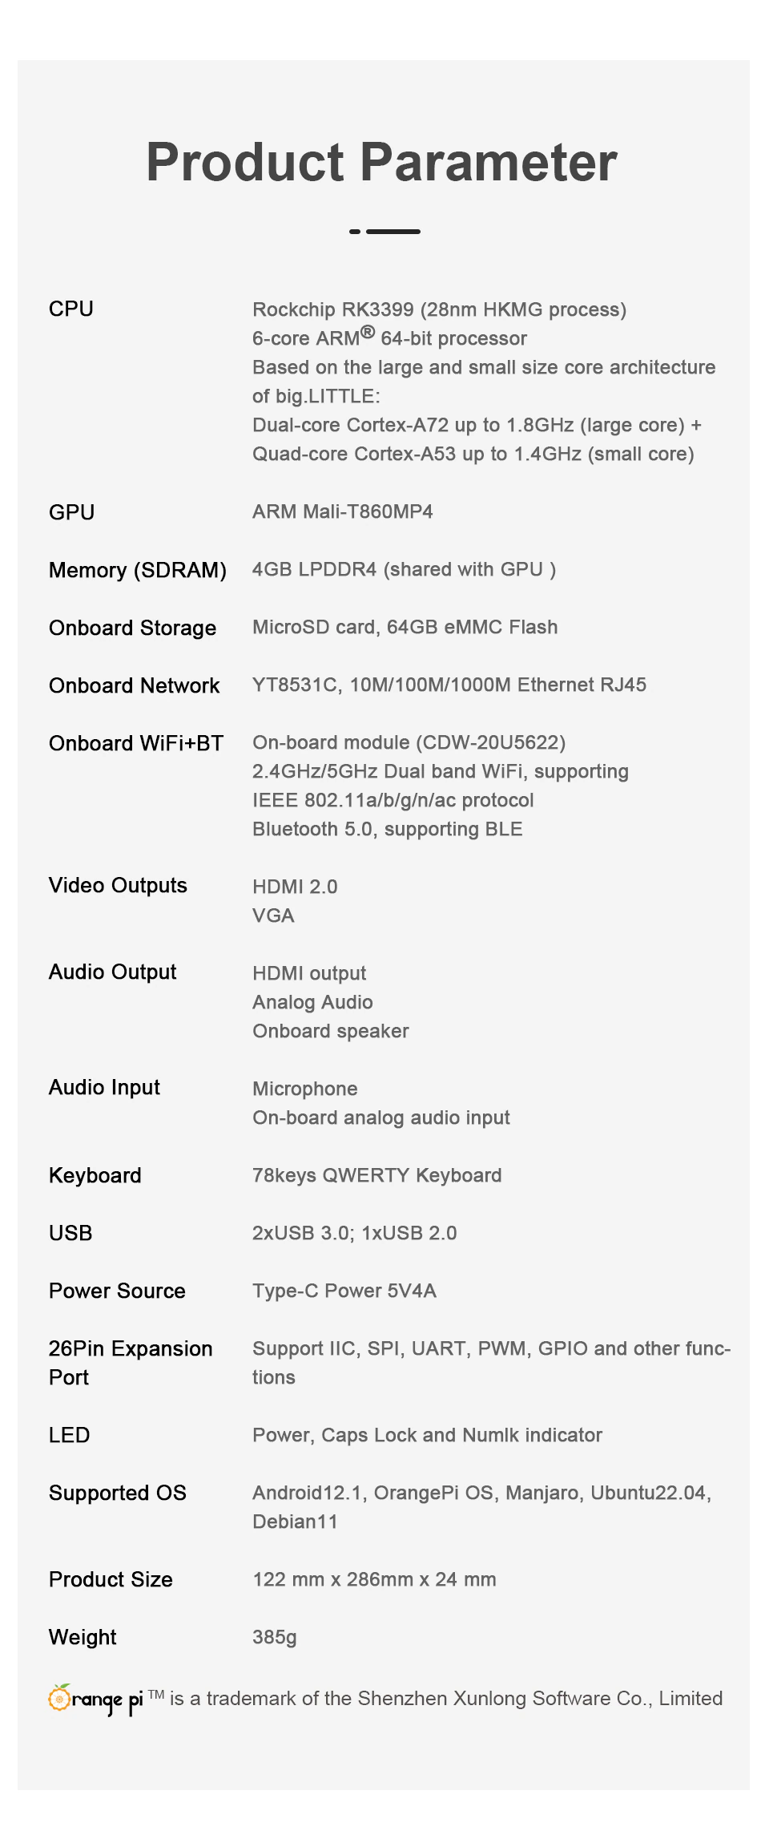Select the Video Outputs label
This screenshot has height=1835, width=769.
coord(118,885)
